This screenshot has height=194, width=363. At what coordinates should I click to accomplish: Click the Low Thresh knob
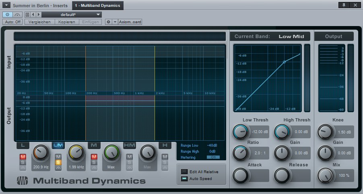tap(241, 132)
